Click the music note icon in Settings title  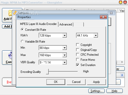pyautogui.click(x=15, y=13)
